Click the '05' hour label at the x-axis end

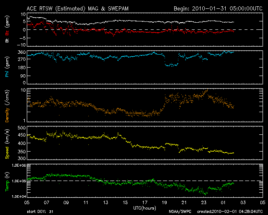point(263,202)
